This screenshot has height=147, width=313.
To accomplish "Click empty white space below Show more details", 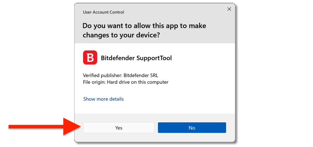I will tap(155, 108).
